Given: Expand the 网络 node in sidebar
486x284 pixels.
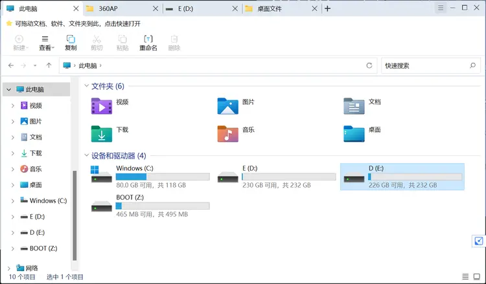Looking at the screenshot, I should [9, 268].
